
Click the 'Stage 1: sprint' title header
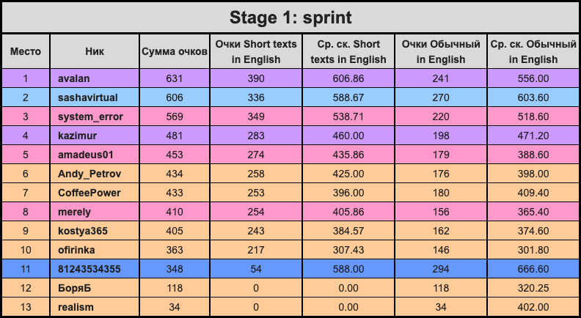(290, 18)
